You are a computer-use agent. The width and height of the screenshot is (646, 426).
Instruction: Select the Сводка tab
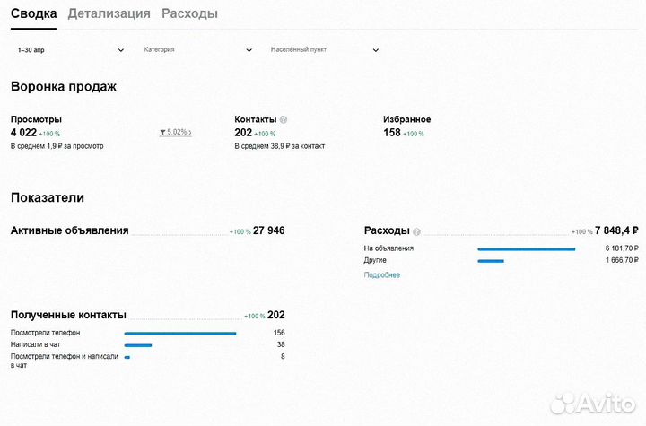coord(34,14)
